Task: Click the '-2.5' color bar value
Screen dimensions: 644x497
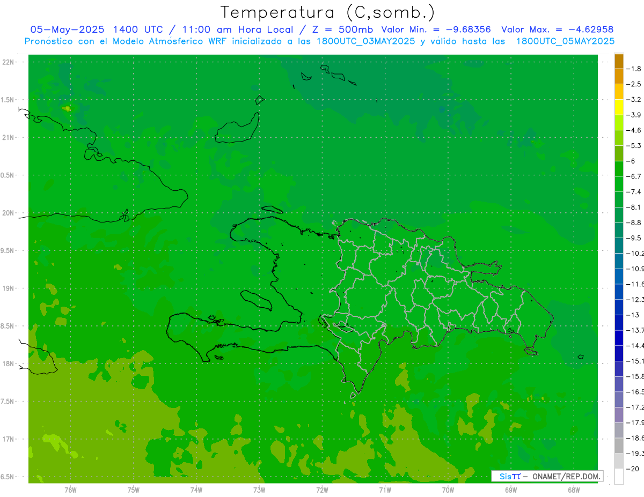Action: [634, 84]
